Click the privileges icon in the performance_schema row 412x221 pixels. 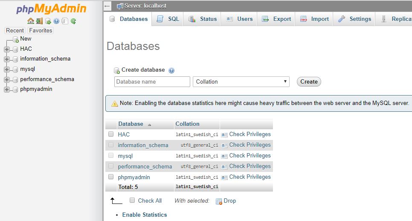pos(224,167)
